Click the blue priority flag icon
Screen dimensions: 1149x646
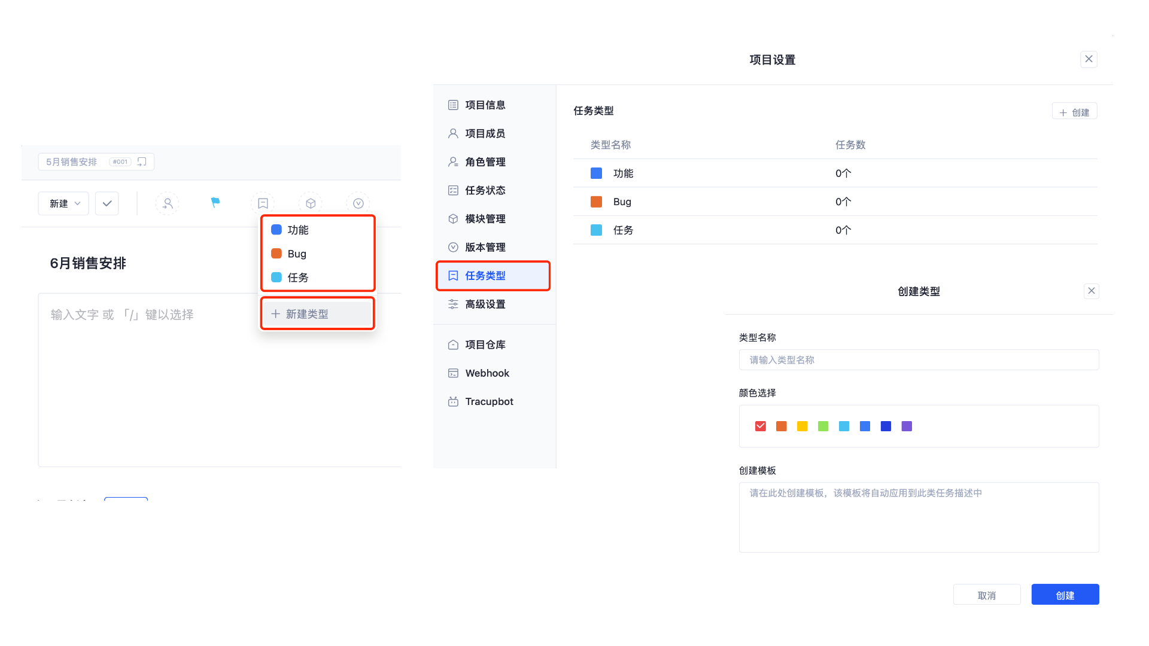215,203
